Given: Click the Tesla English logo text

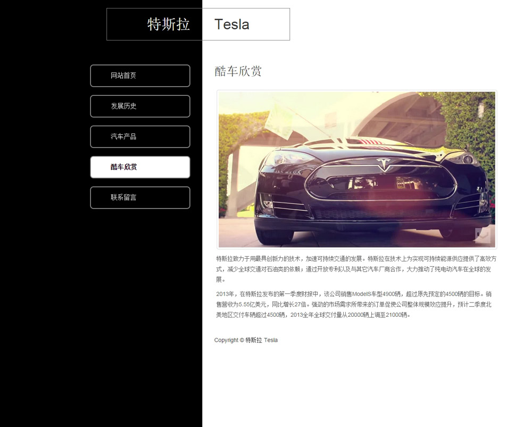Looking at the screenshot, I should (232, 24).
